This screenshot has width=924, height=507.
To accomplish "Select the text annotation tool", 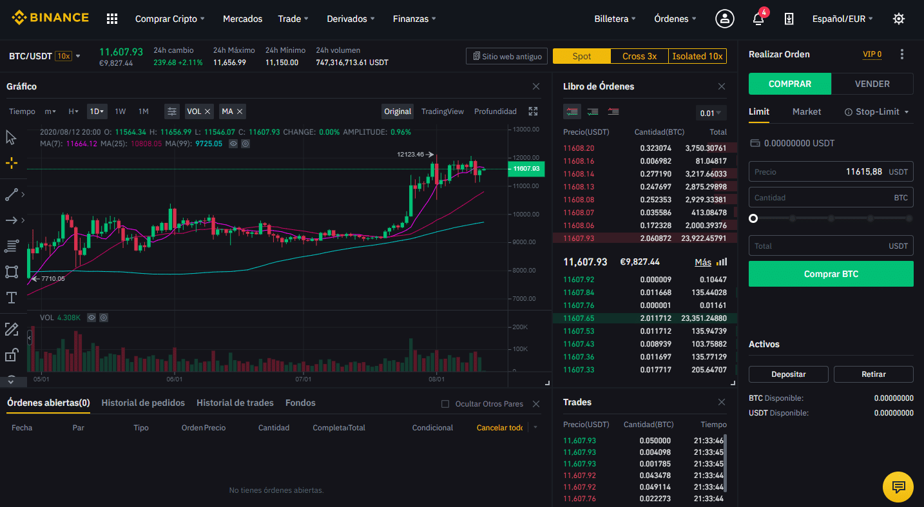I will pyautogui.click(x=11, y=298).
